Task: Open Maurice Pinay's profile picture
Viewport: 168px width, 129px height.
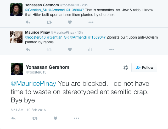Action: [16, 37]
